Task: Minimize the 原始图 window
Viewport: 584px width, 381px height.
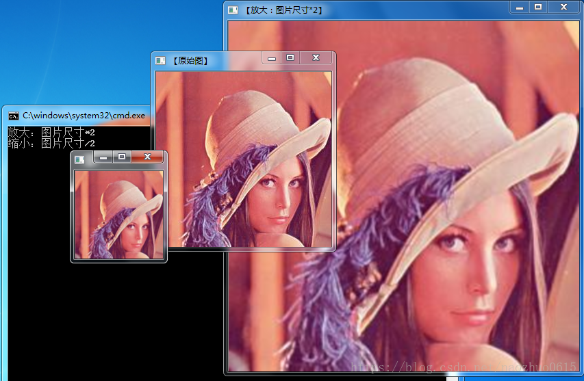Action: pyautogui.click(x=272, y=58)
